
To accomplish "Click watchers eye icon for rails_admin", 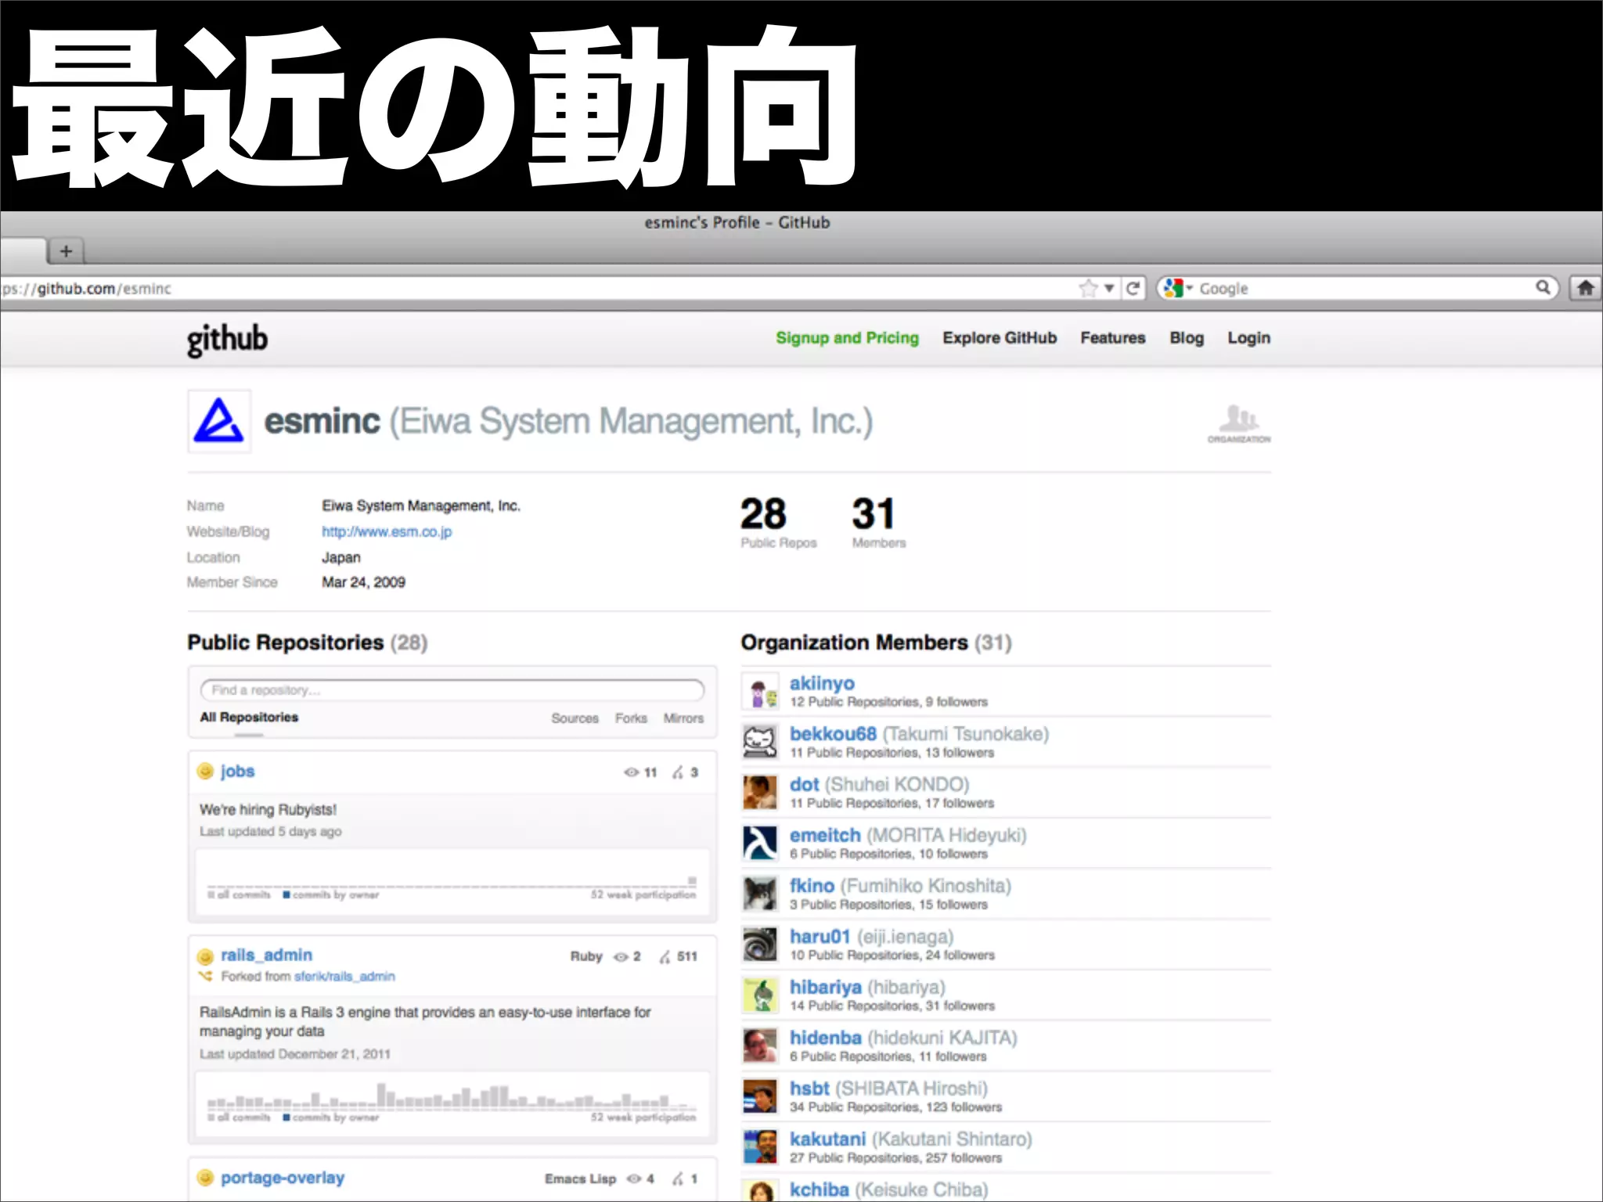I will pos(621,957).
